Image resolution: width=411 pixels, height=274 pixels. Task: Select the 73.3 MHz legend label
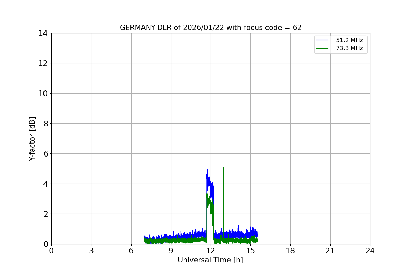pyautogui.click(x=349, y=48)
